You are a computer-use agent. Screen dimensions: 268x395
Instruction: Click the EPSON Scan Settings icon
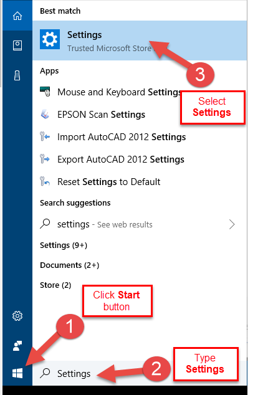click(45, 114)
